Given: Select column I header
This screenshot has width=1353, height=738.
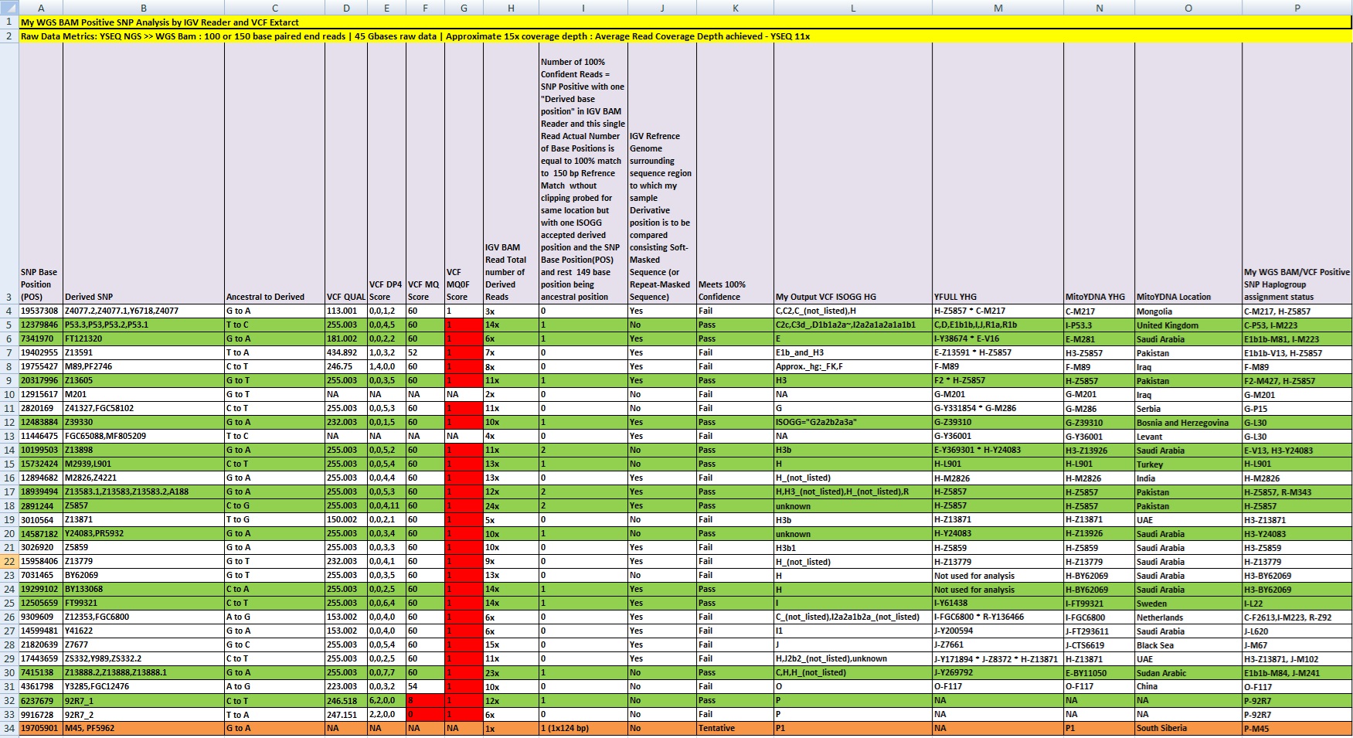Looking at the screenshot, I should point(583,8).
